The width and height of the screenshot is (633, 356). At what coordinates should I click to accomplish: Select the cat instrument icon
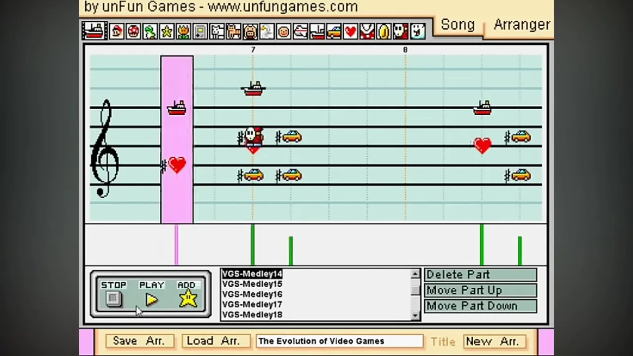point(233,32)
